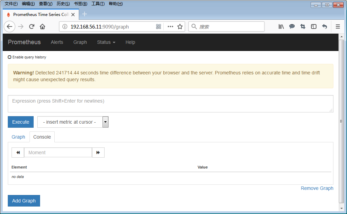Click the vertical scrollbar thumb
This screenshot has width=347, height=214.
coord(342,121)
